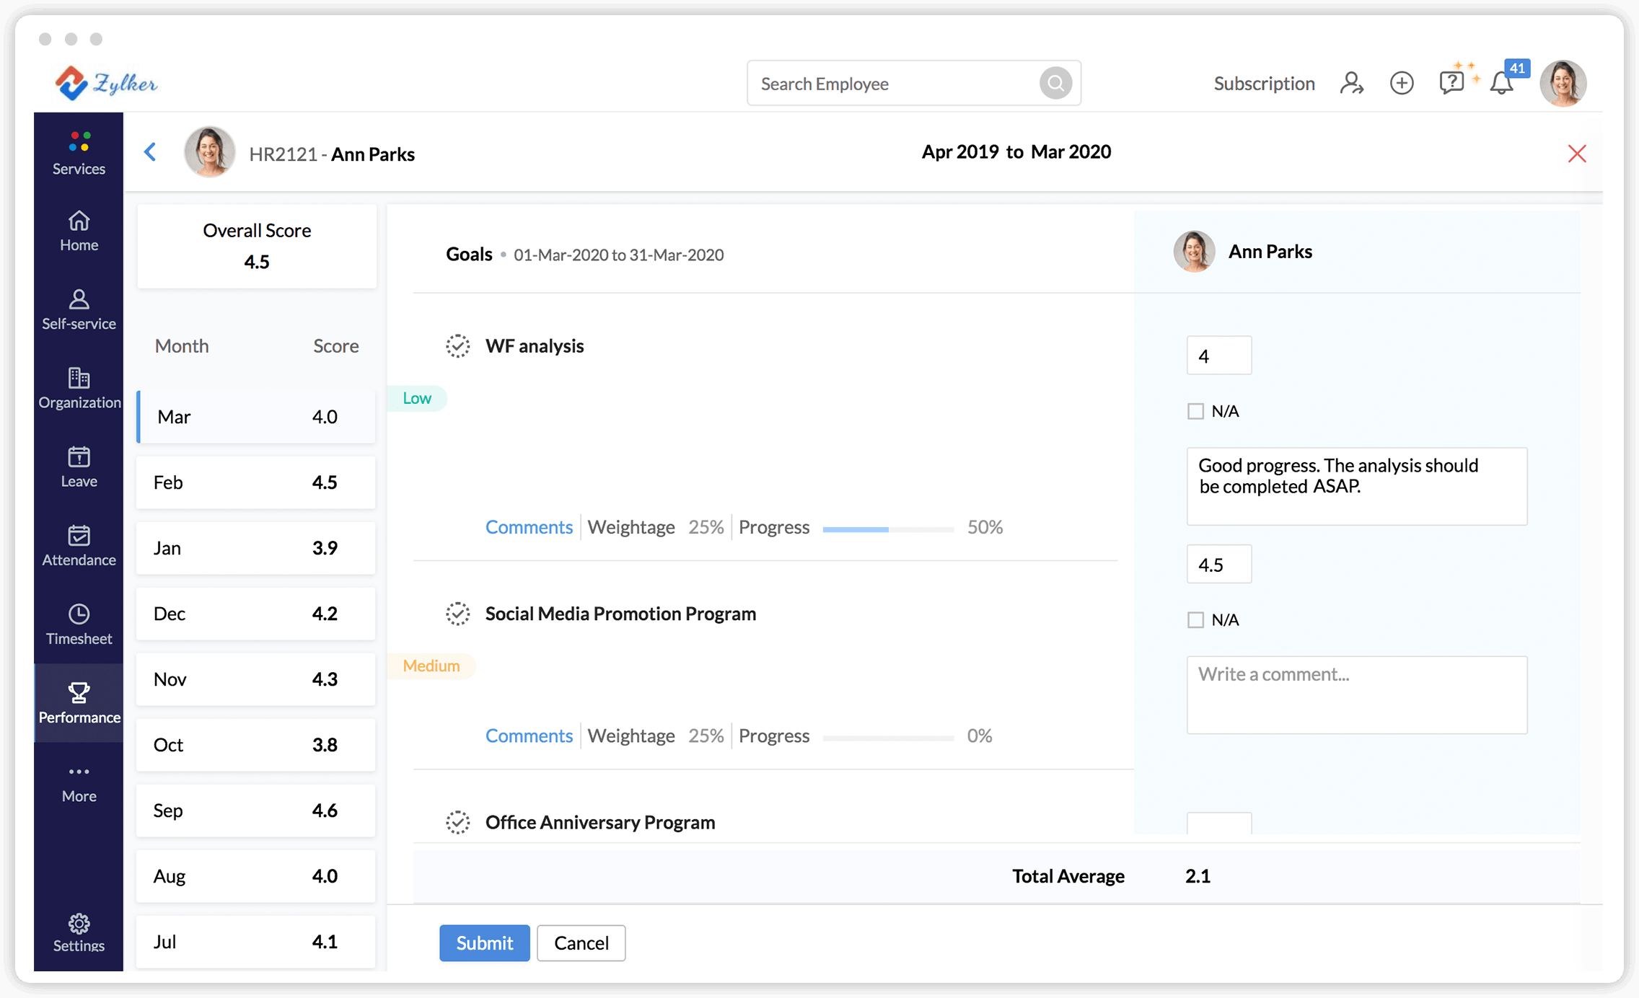Click the Month column header

(182, 346)
